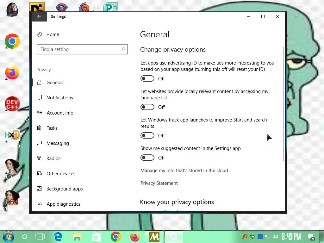
Task: Click the magnifier in Find a setting
Action: point(123,49)
